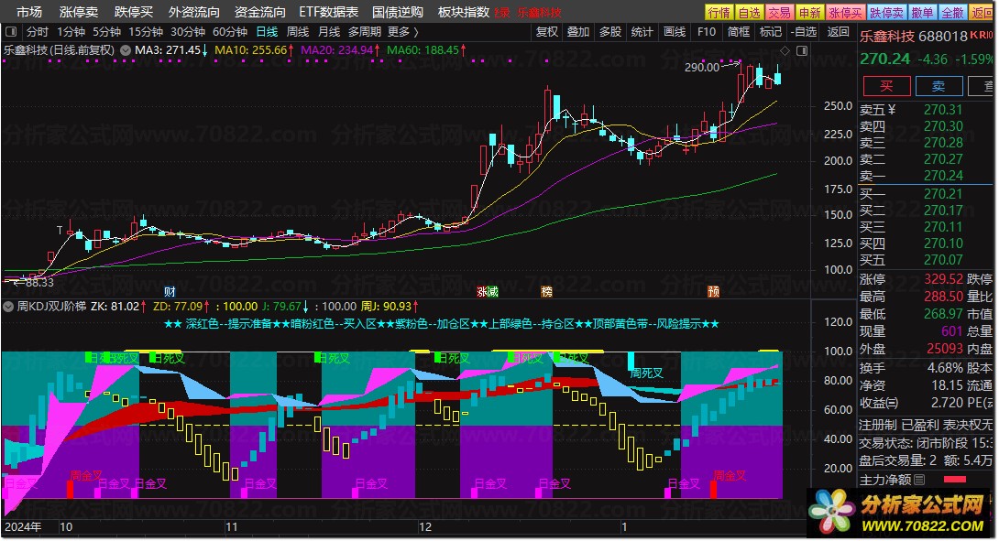Select the 日线 daily period tab

[x=267, y=31]
